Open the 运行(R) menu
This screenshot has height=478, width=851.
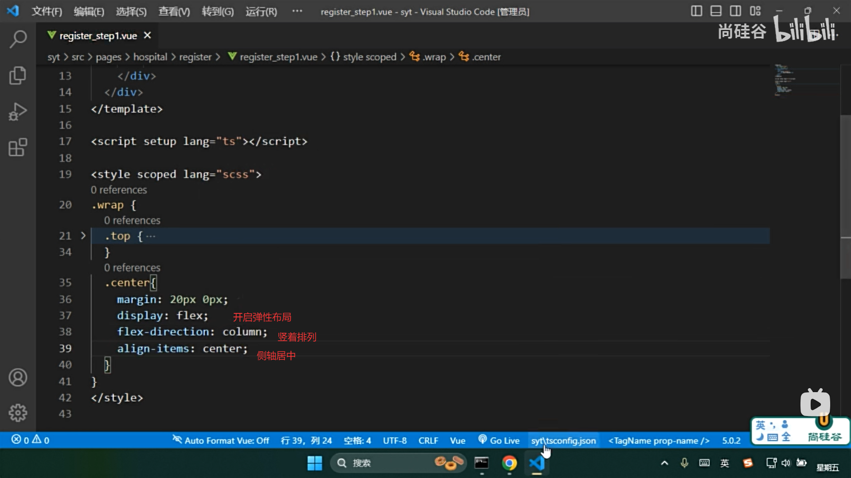pos(261,12)
